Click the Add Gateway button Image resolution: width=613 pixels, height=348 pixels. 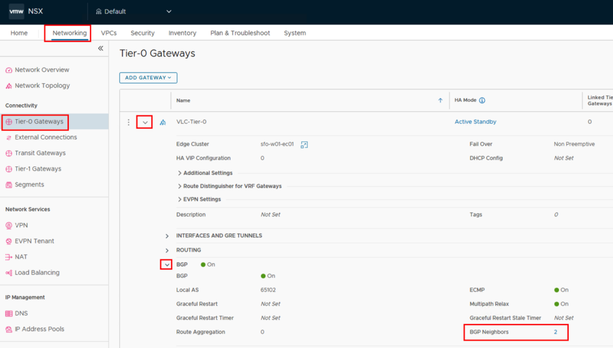click(x=148, y=78)
